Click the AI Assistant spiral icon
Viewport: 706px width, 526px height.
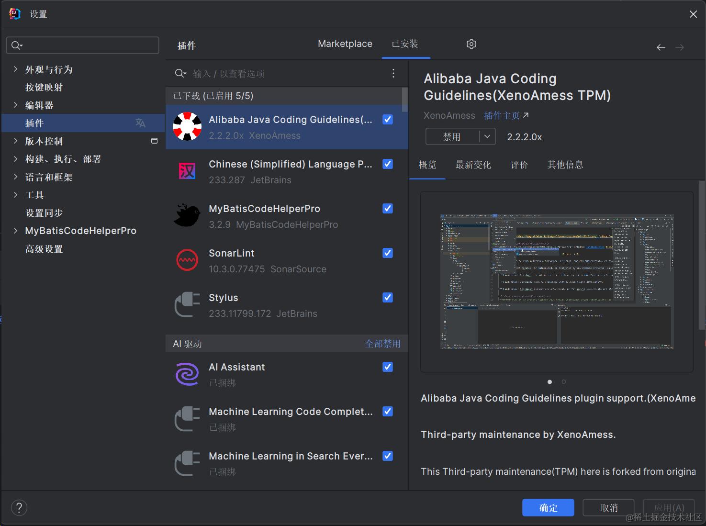tap(187, 374)
